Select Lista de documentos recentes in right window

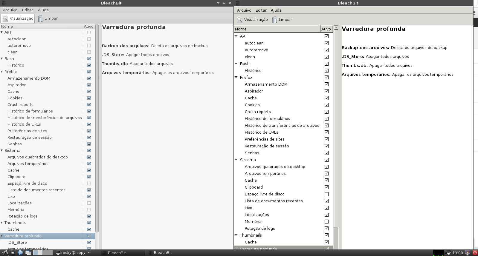pyautogui.click(x=283, y=201)
